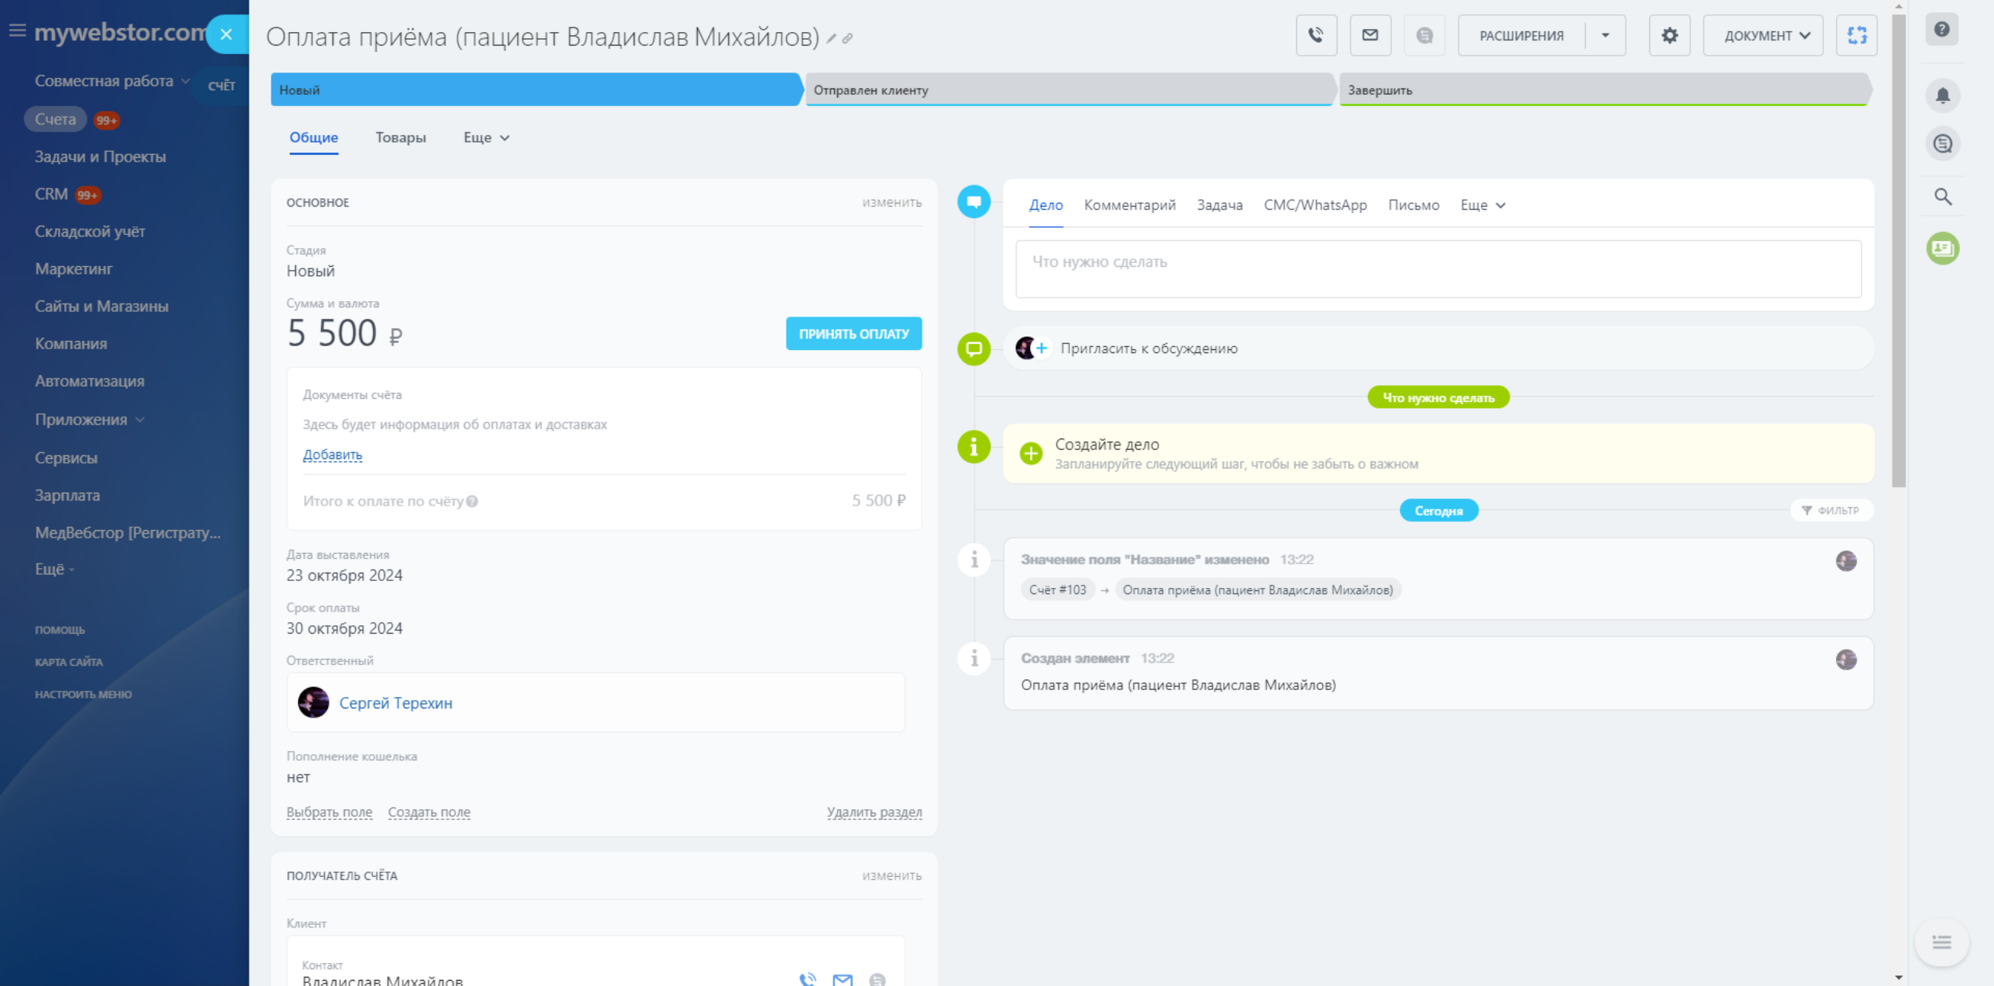The width and height of the screenshot is (1994, 986).
Task: Click the blue timeline activity icon
Action: (974, 202)
